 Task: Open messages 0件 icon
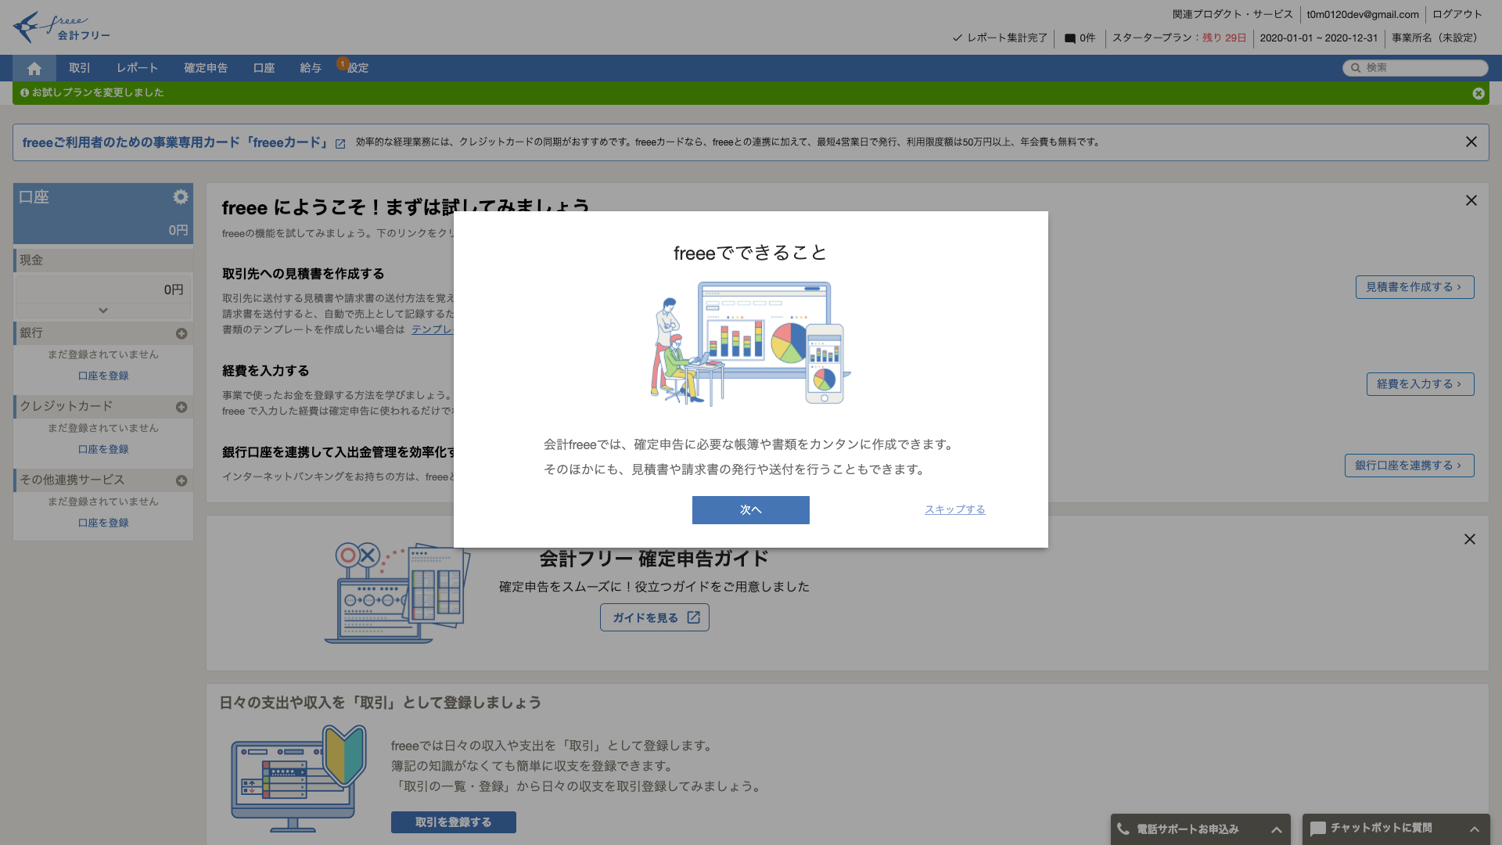pos(1080,38)
